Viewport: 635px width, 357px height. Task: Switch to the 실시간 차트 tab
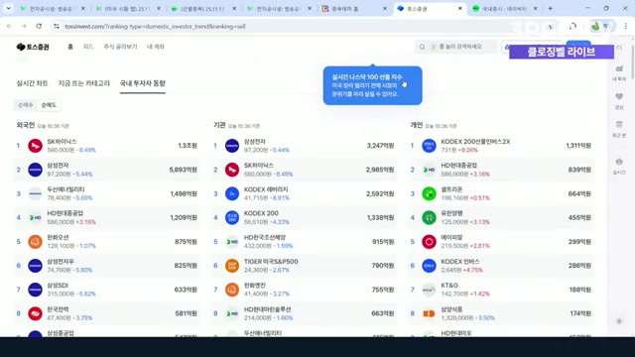pos(32,83)
